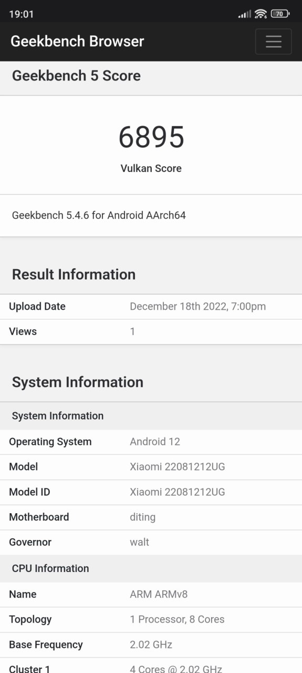
Task: Select the Governor walt row
Action: (x=151, y=543)
